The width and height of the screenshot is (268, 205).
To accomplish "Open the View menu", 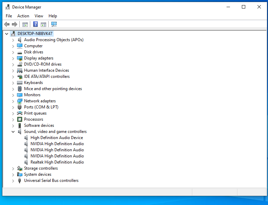I will click(x=39, y=16).
